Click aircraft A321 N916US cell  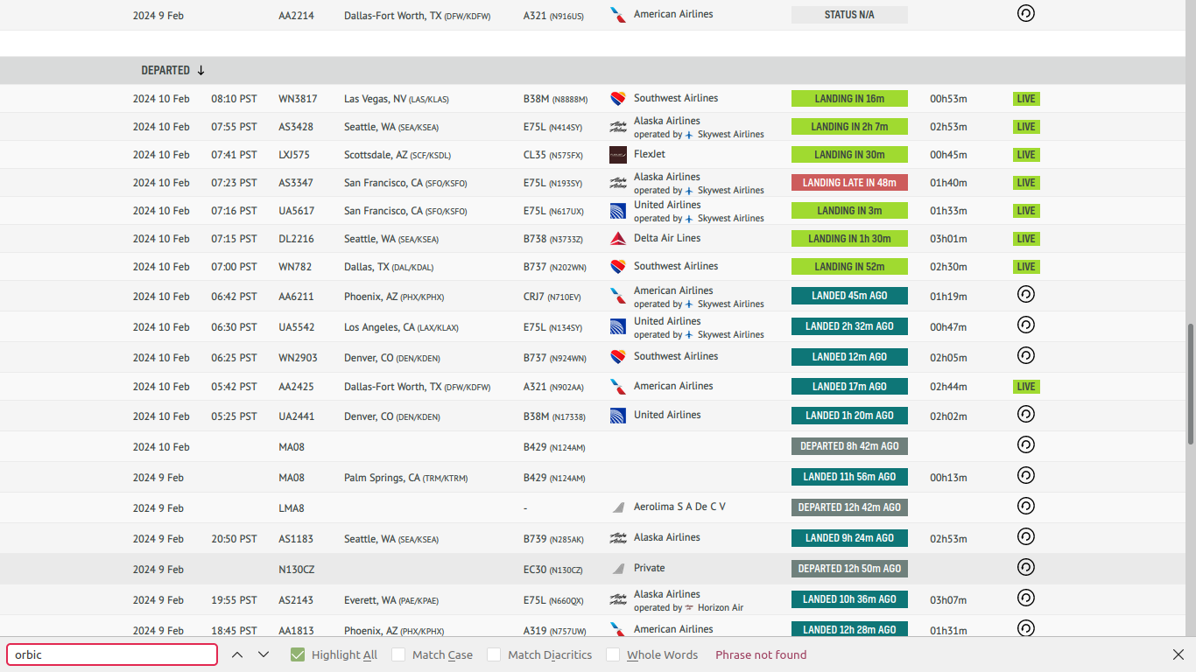point(553,16)
